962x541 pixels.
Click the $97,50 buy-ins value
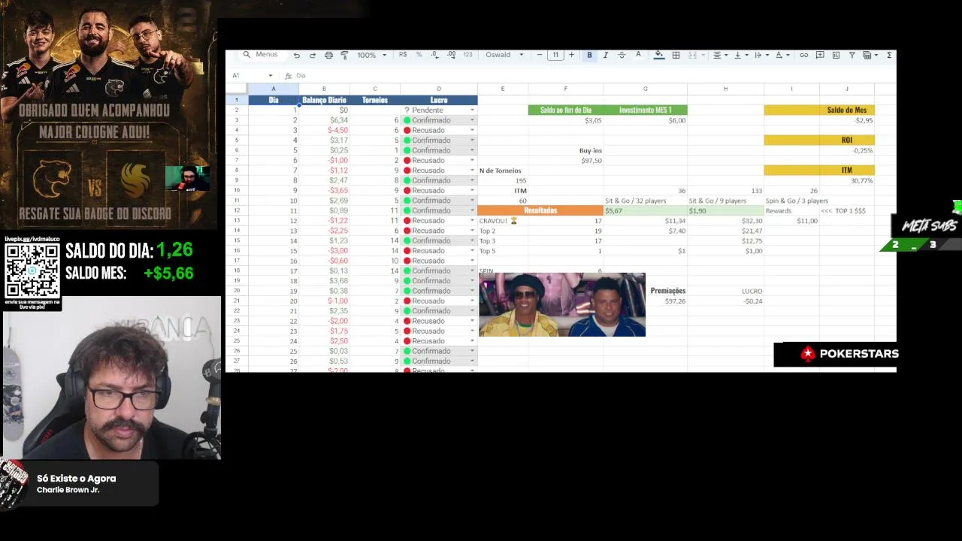tap(591, 161)
